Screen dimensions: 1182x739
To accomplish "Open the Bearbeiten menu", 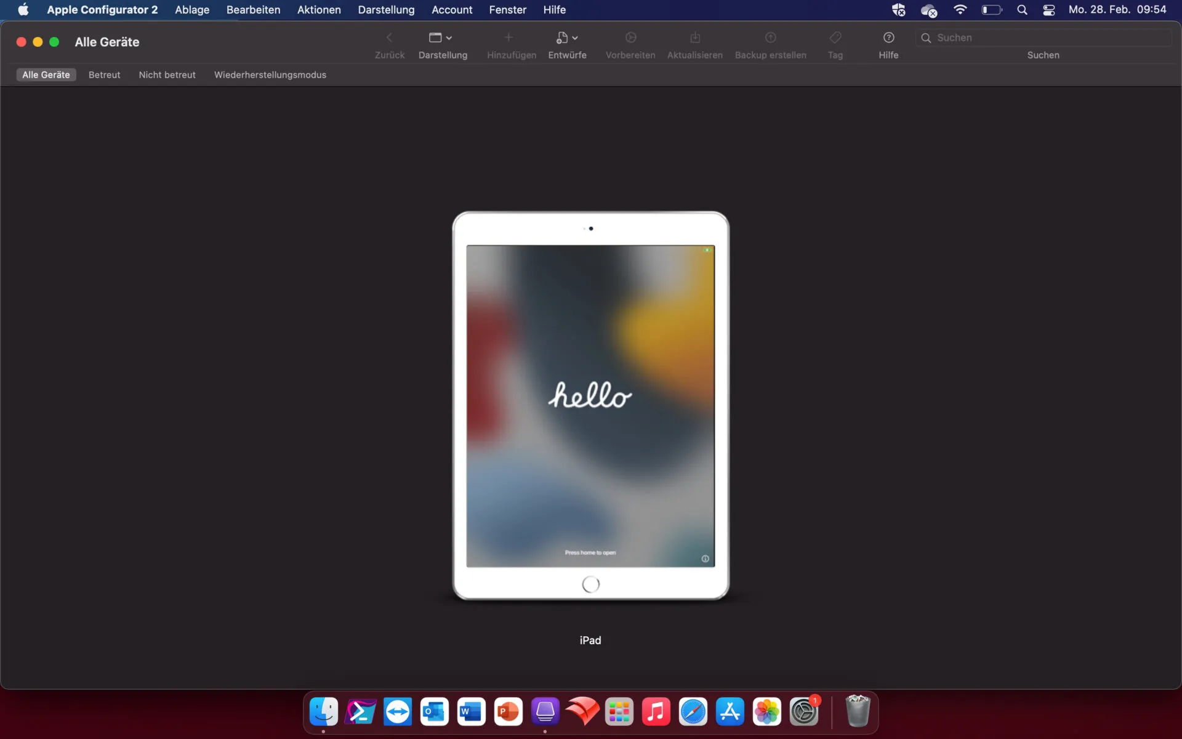I will pos(253,10).
